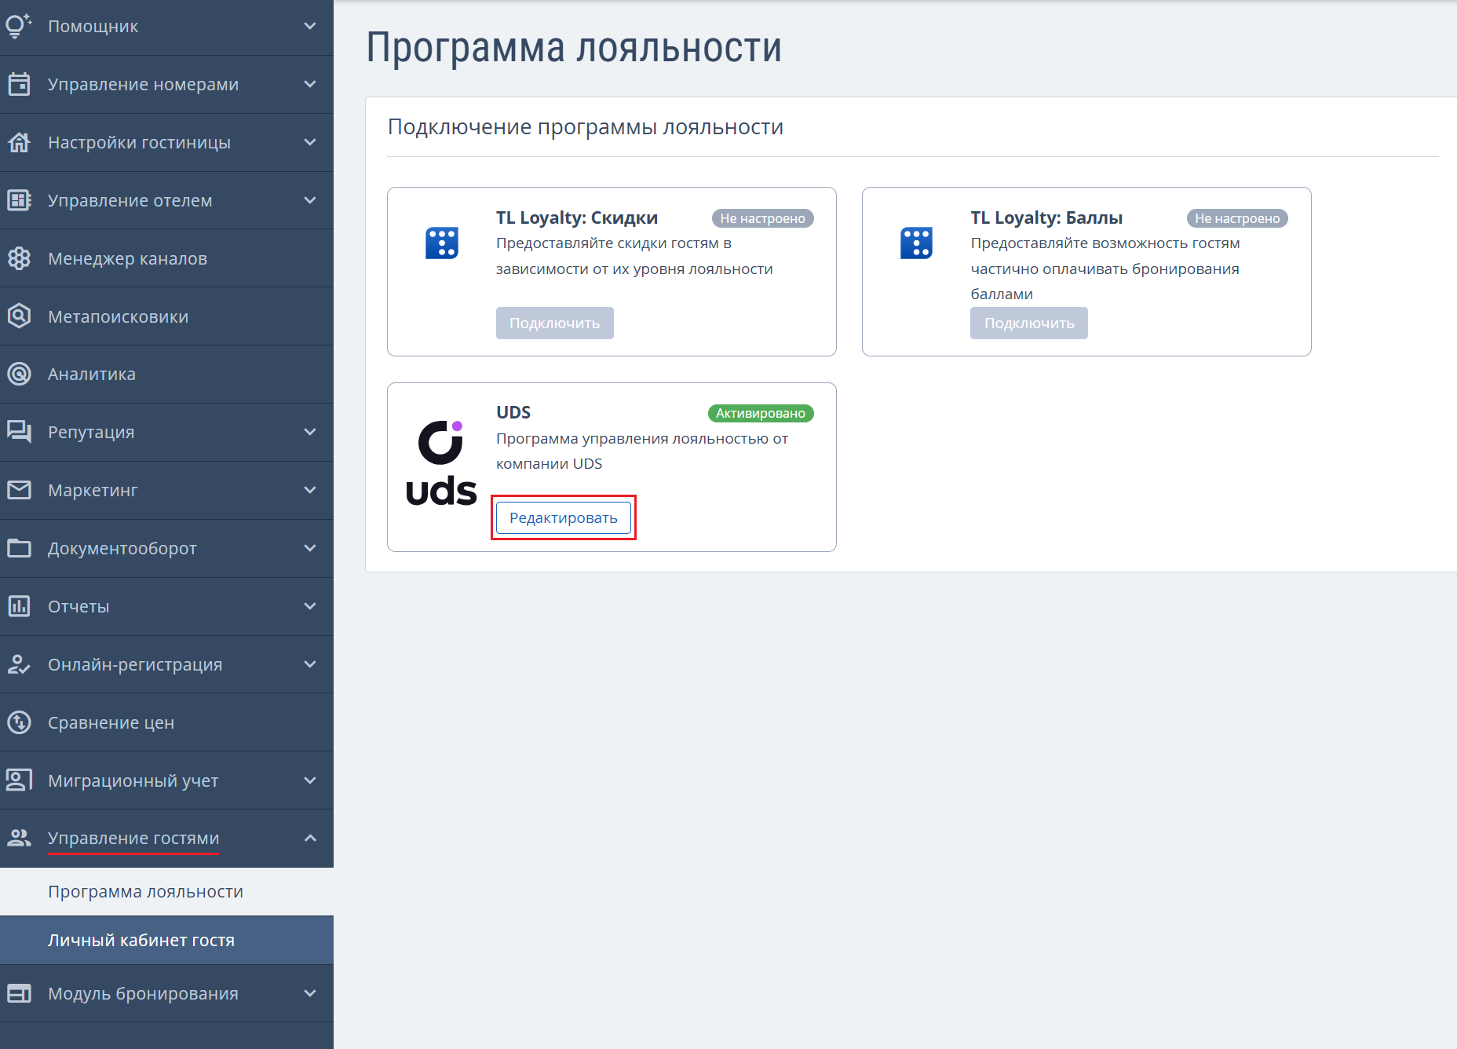Click the Редактировать button for UDS
1457x1049 pixels.
564,517
